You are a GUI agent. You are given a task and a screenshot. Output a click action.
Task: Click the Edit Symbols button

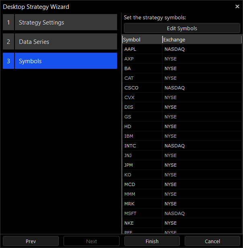coord(182,28)
